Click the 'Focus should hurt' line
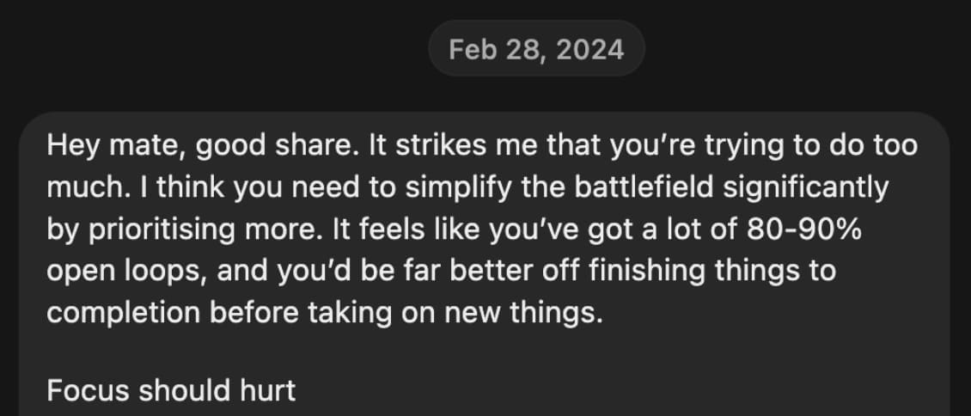The width and height of the screenshot is (971, 416). [x=171, y=390]
